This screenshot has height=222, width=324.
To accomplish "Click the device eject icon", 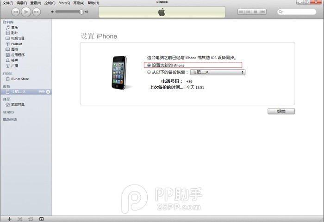I will point(48,92).
